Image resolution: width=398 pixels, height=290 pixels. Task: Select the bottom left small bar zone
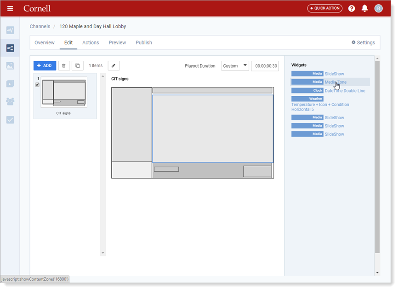pyautogui.click(x=166, y=169)
